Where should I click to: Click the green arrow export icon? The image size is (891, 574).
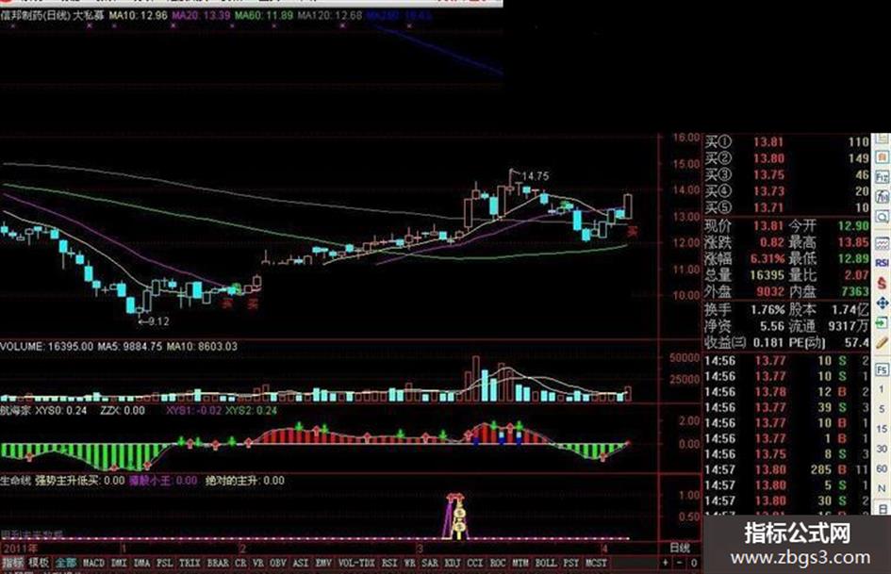(x=882, y=322)
